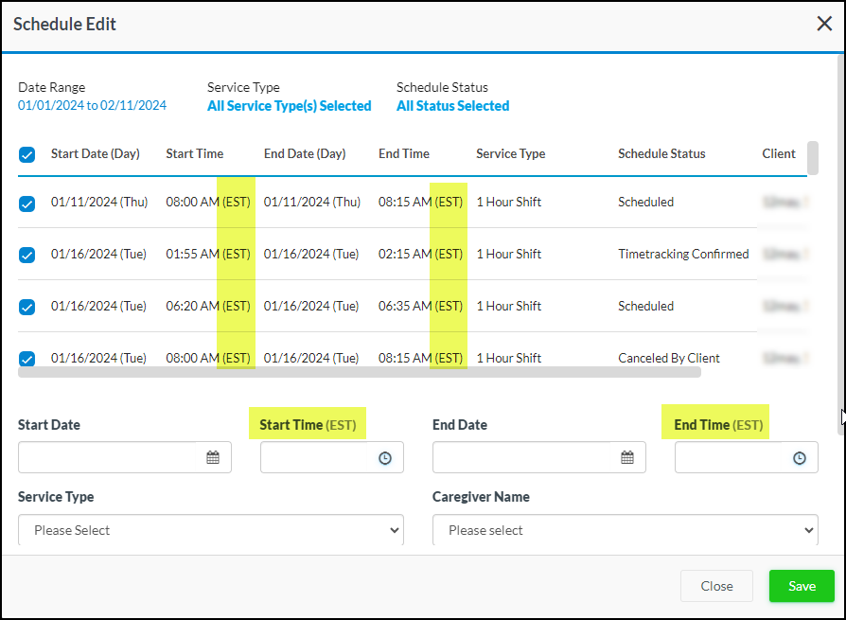Click the date range 01/01/2024 to 02/11/2024
The width and height of the screenshot is (846, 620).
tap(92, 106)
